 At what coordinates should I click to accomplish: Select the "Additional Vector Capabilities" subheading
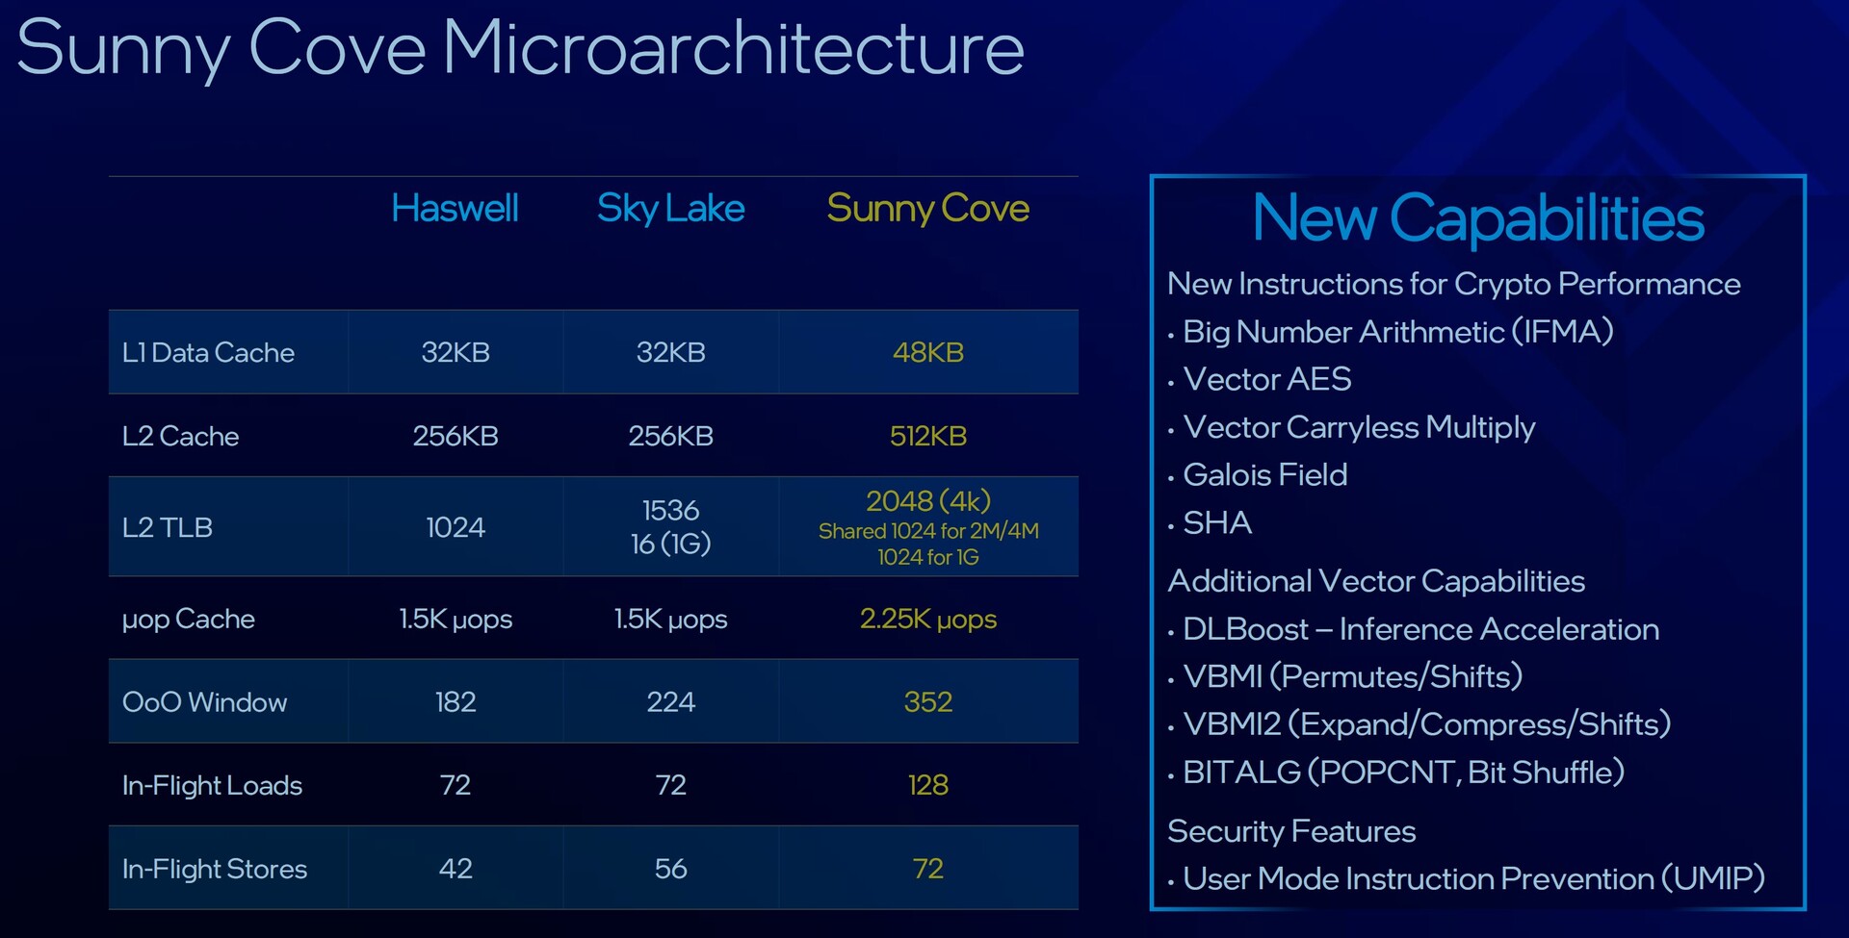pos(1376,582)
